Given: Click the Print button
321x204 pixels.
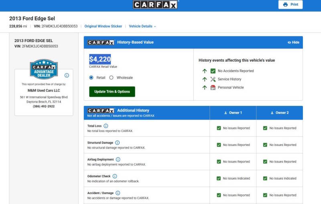Looking at the screenshot, I should 291,4.
